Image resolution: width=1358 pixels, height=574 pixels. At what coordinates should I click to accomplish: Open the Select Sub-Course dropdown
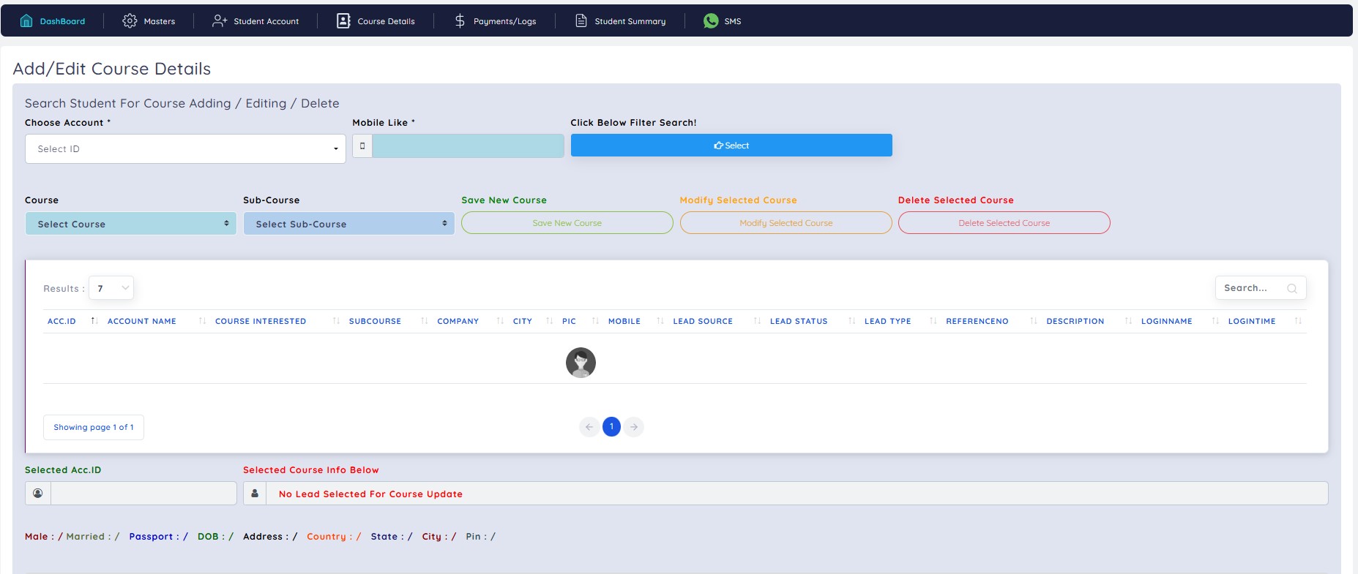(x=349, y=224)
